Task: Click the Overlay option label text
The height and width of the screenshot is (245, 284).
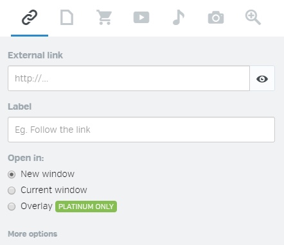Action: click(x=37, y=207)
